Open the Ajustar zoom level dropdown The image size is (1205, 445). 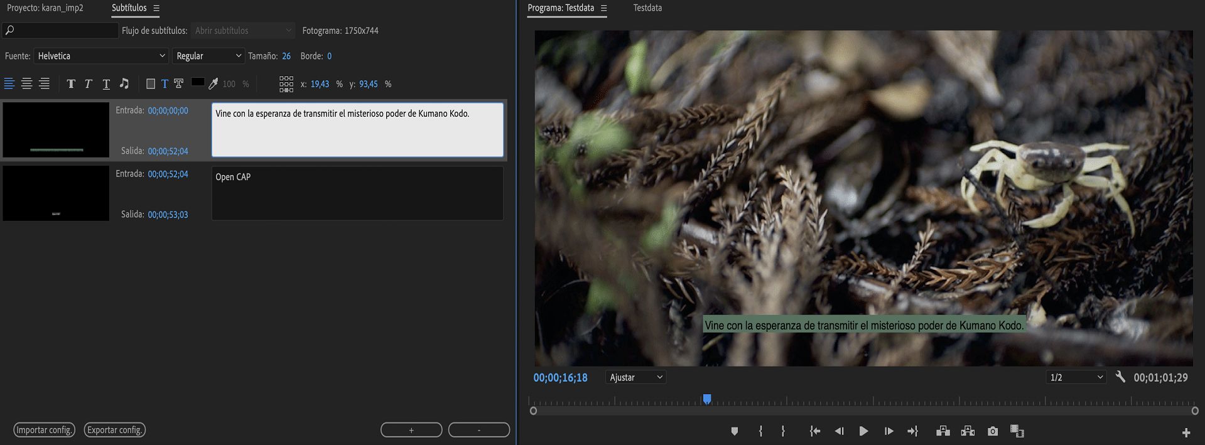click(635, 377)
